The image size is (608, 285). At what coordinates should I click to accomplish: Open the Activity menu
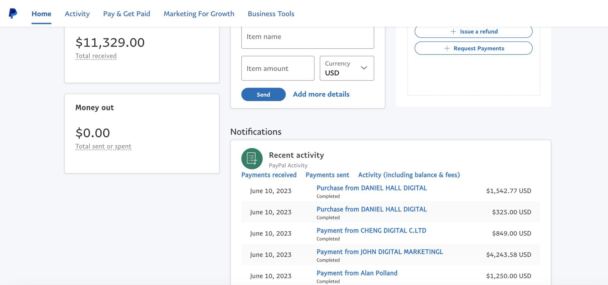pyautogui.click(x=77, y=14)
